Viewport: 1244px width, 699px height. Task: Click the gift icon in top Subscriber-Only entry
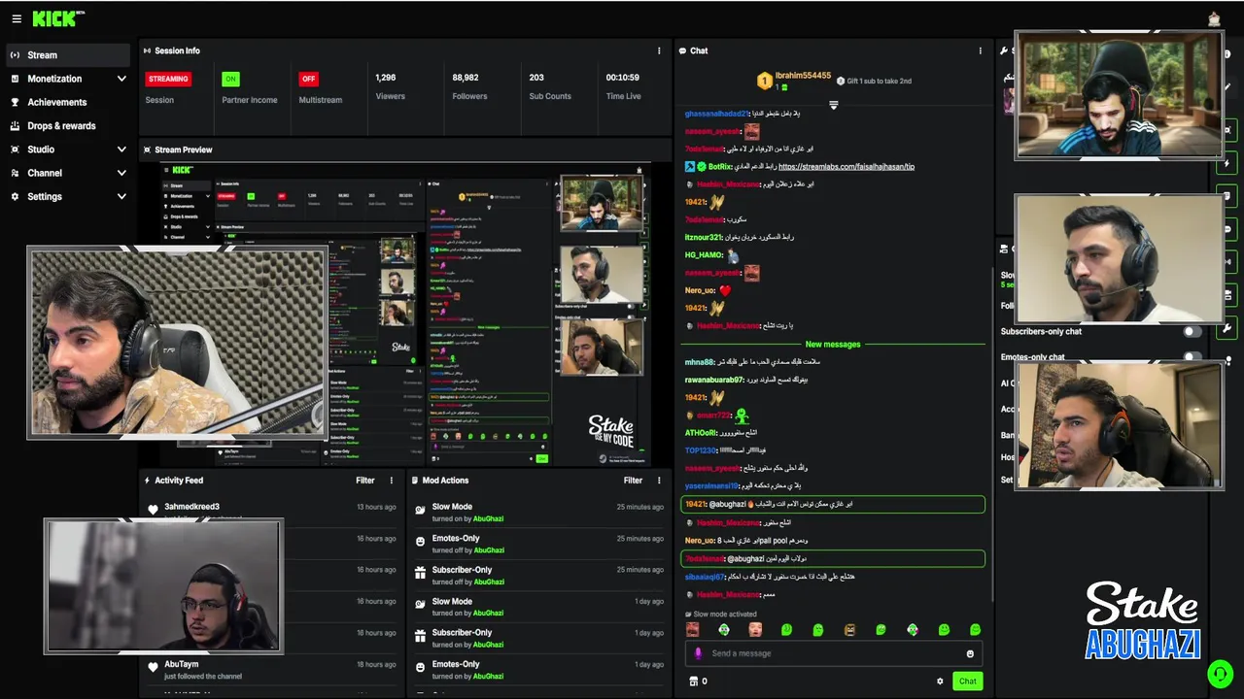[420, 573]
